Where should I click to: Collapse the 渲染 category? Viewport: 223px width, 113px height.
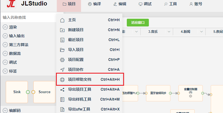coord(5,27)
